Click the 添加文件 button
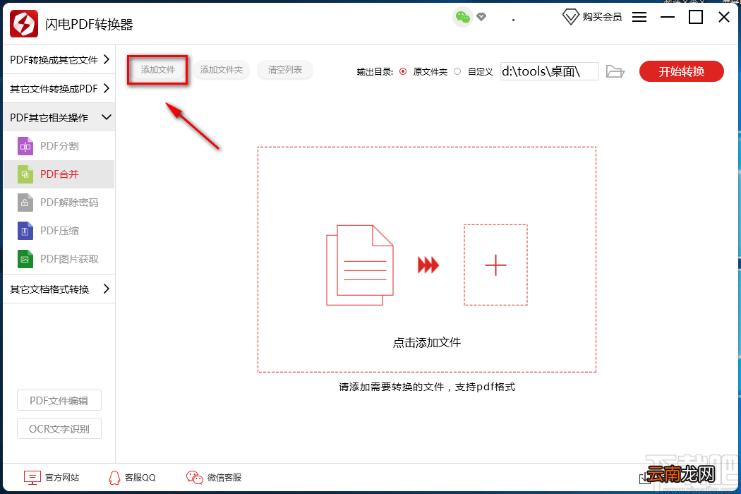The width and height of the screenshot is (741, 494). click(158, 70)
